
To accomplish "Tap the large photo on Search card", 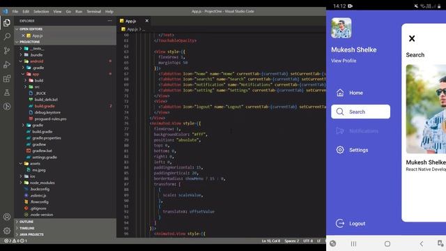I will tap(426, 109).
